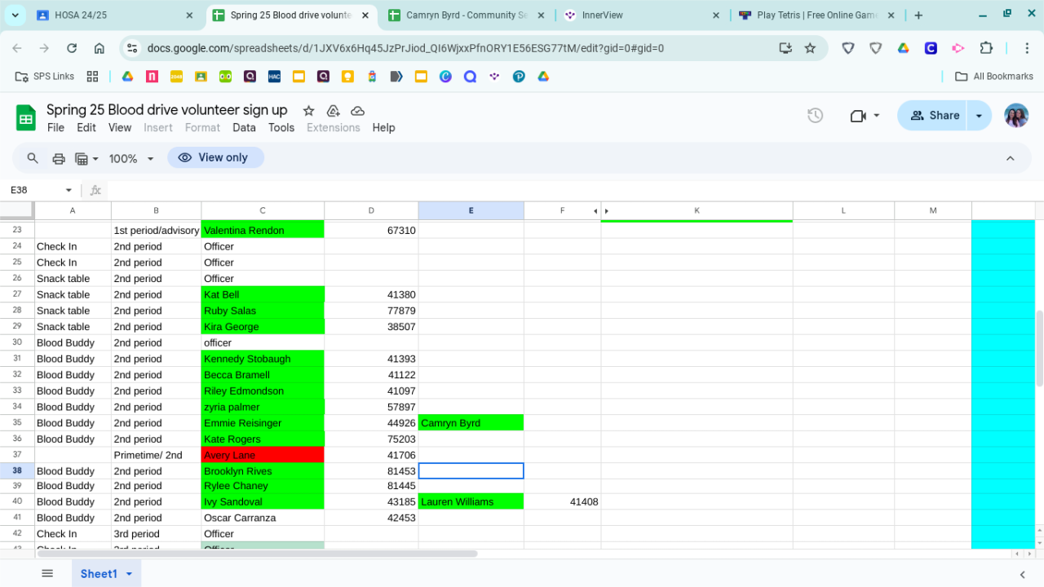Screen dimensions: 1044x587
Task: Start a Meet call with camera icon
Action: (857, 116)
